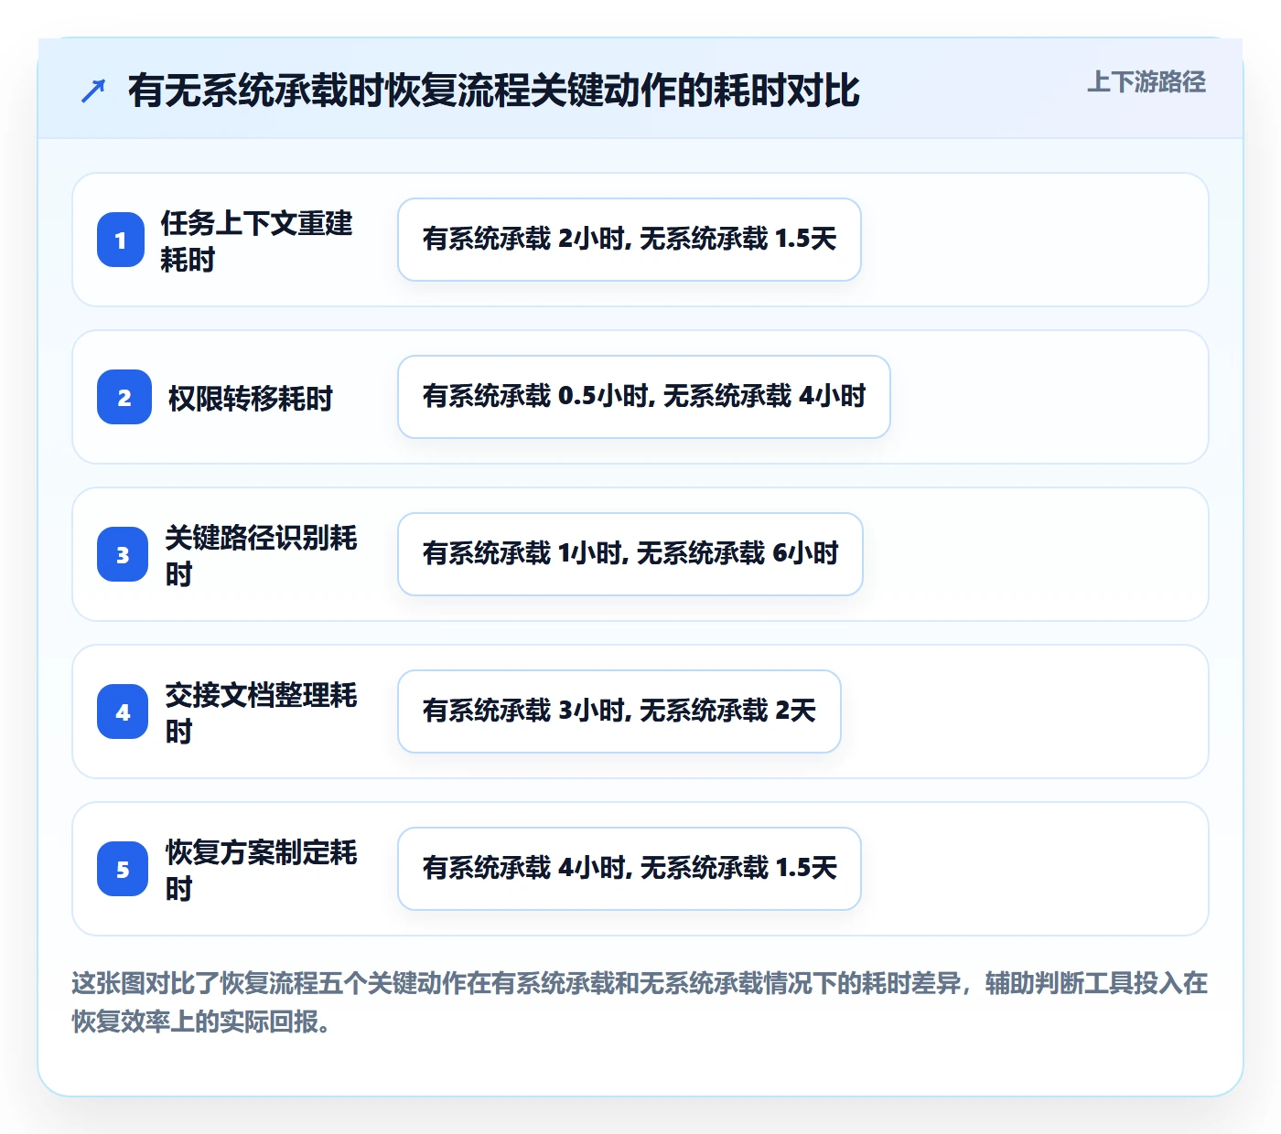The image size is (1281, 1134).
Task: Click the footer description paragraph starting 这张图对比了
Action: click(640, 1002)
